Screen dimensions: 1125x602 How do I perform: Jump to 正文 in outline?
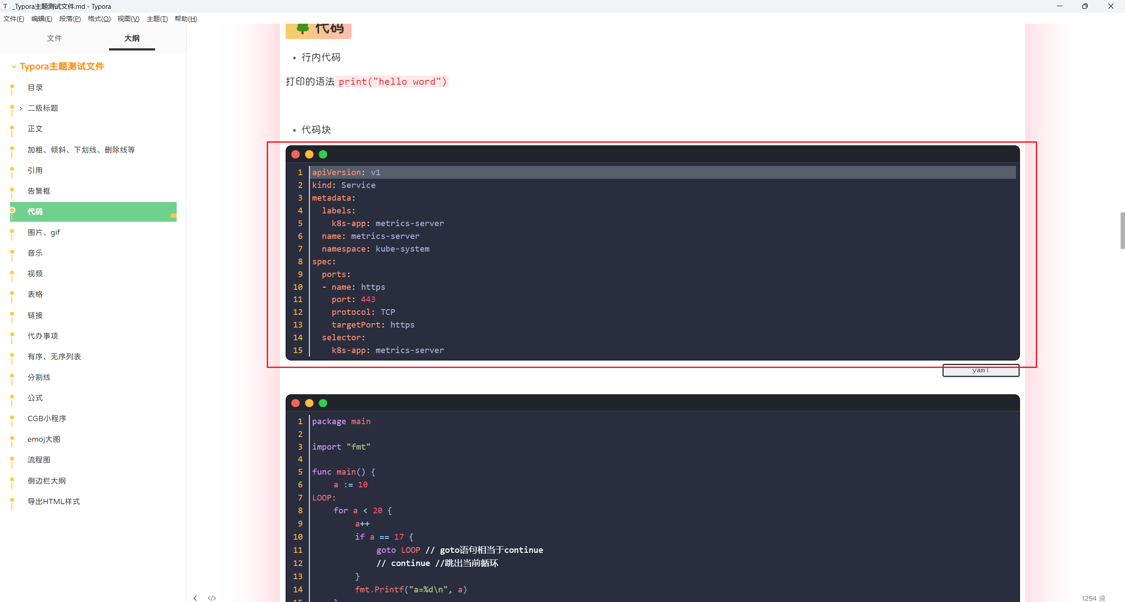coord(35,129)
